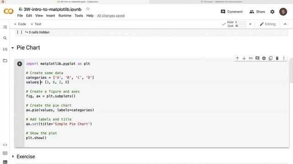Switch to the Matplotlib documentation browser tab
This screenshot has width=293, height=164.
click(221, 2)
